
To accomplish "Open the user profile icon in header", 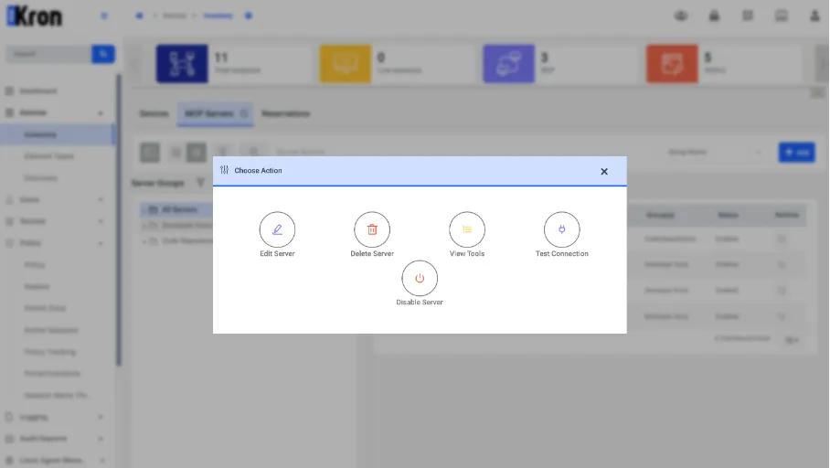I will tap(814, 16).
